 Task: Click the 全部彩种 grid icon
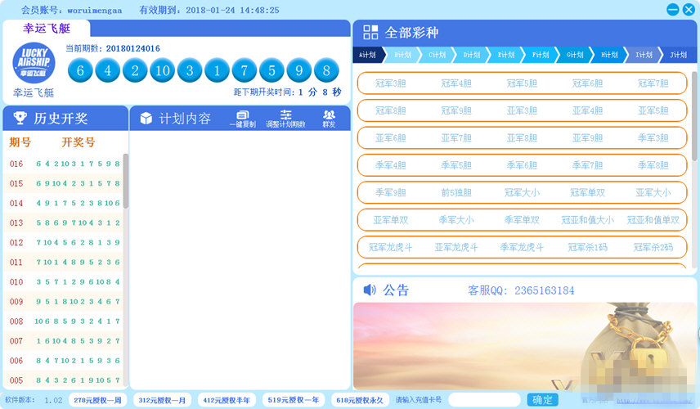(370, 32)
